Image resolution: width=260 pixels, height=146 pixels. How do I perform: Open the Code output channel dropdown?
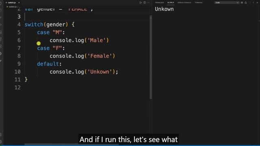(x=227, y=3)
